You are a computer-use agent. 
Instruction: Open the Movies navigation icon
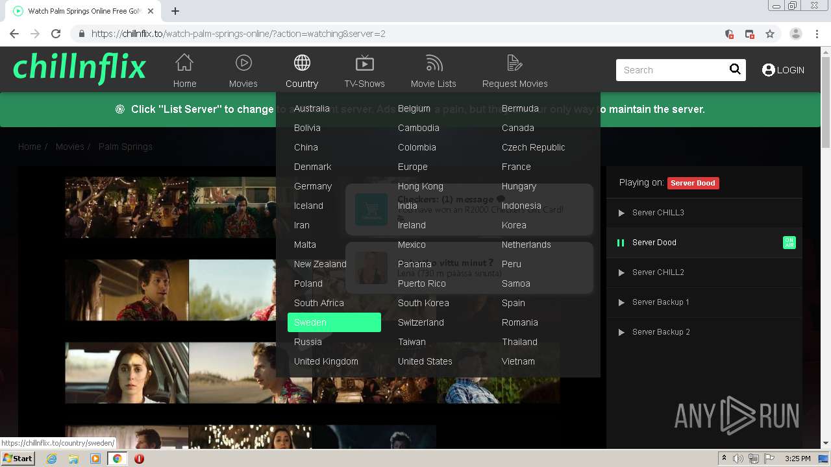(x=243, y=63)
